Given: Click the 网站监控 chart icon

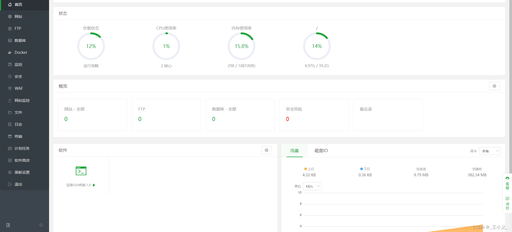Looking at the screenshot, I should [x=10, y=100].
